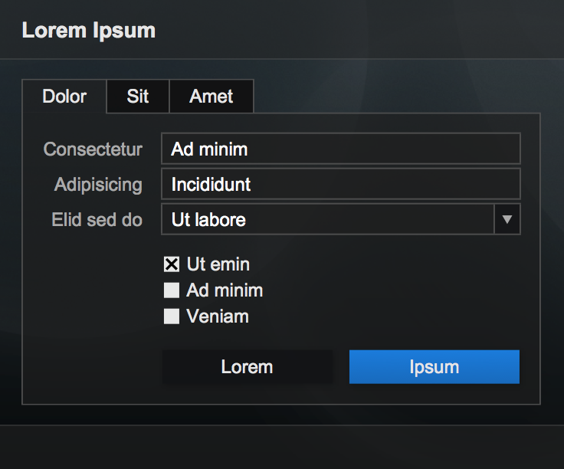The image size is (564, 469).
Task: Open the Ut labore combo box
Action: click(x=328, y=220)
